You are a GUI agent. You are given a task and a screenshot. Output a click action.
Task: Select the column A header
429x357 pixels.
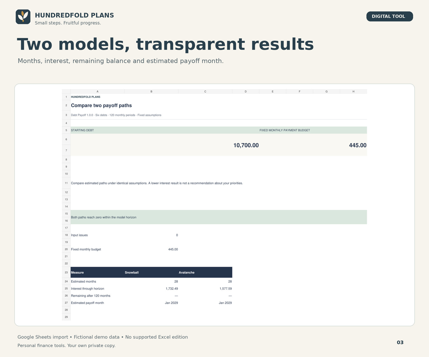98,92
